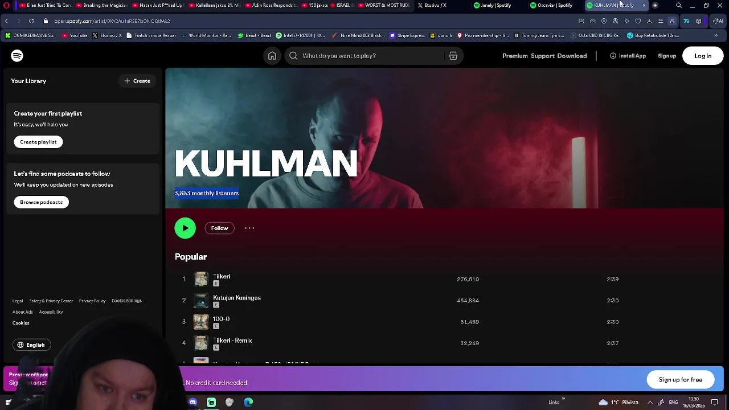
Task: Click the Install App download icon
Action: click(x=613, y=56)
